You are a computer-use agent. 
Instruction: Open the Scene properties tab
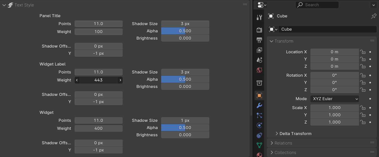pyautogui.click(x=259, y=60)
